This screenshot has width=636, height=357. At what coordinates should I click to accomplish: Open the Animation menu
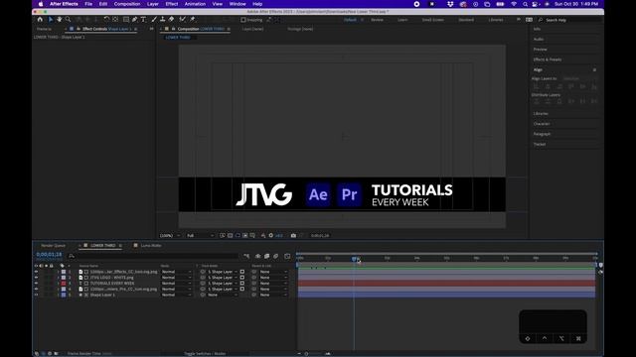[x=195, y=4]
